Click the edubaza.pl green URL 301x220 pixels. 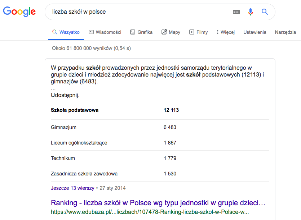[150, 212]
